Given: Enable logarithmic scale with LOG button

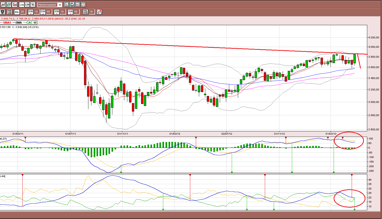Looking at the screenshot, I should pyautogui.click(x=22, y=5).
